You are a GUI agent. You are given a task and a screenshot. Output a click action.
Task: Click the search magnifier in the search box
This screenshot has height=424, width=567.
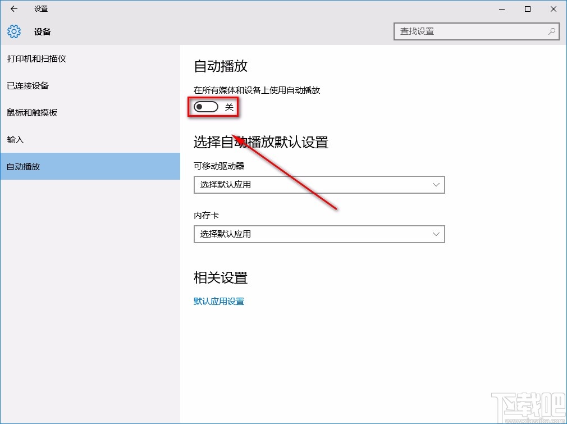(552, 31)
